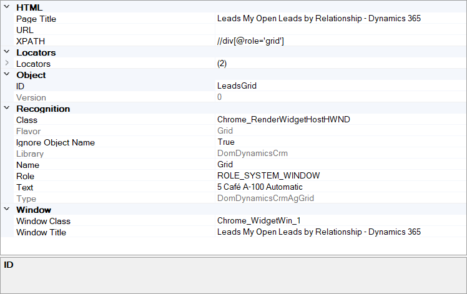Collapse the Recognition category section
The height and width of the screenshot is (294, 467).
coord(7,109)
